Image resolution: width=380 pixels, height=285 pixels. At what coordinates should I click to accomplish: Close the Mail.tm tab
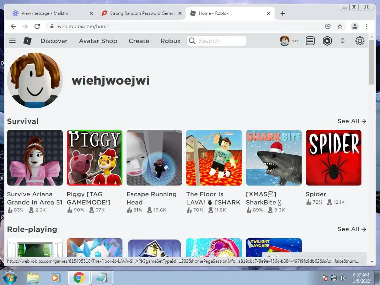91,13
